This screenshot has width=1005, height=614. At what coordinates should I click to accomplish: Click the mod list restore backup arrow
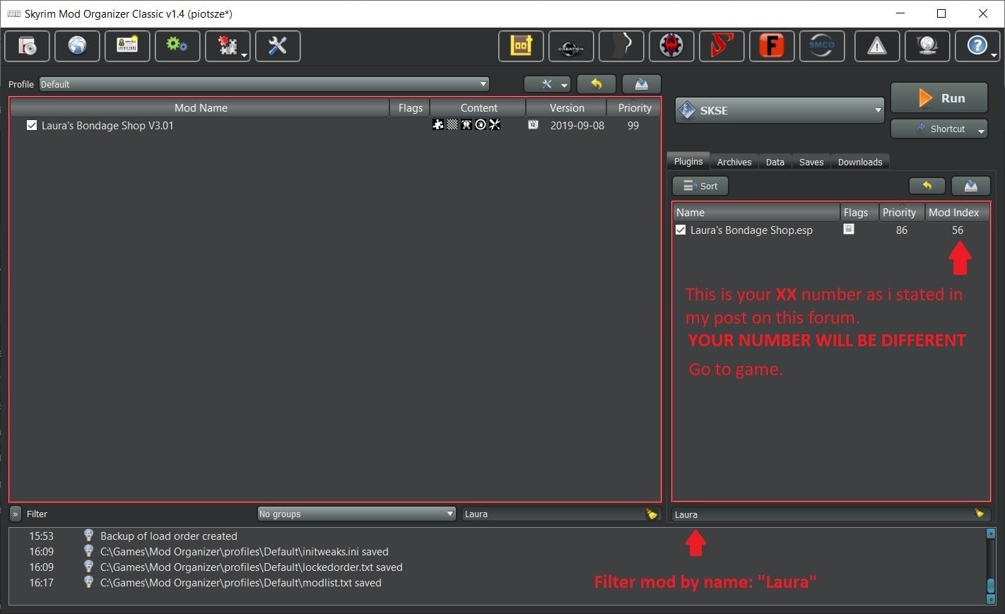pyautogui.click(x=596, y=84)
